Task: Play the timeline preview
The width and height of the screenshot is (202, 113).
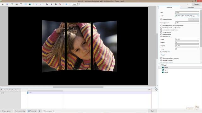Action: pyautogui.click(x=2, y=90)
